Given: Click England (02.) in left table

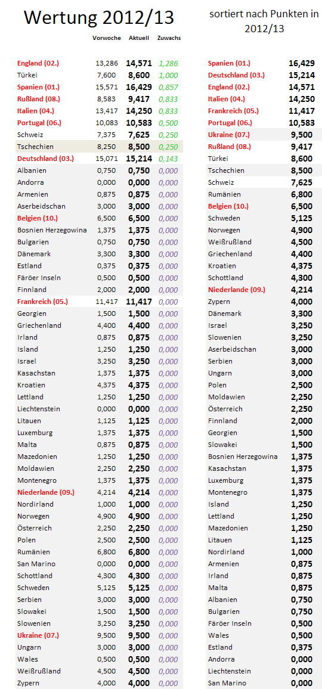Looking at the screenshot, I should (x=38, y=63).
